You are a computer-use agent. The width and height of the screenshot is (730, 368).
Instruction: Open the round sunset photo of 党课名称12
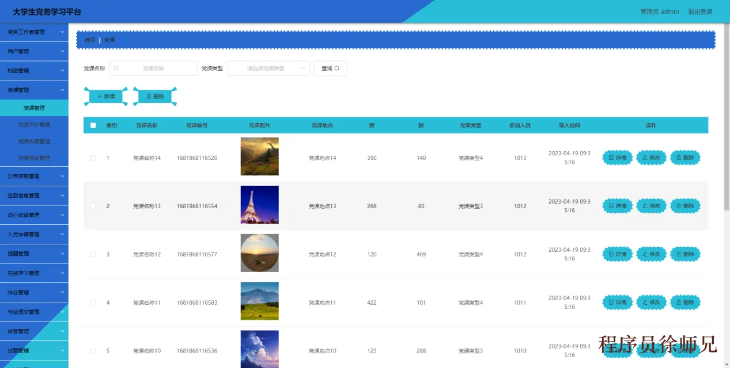click(259, 253)
